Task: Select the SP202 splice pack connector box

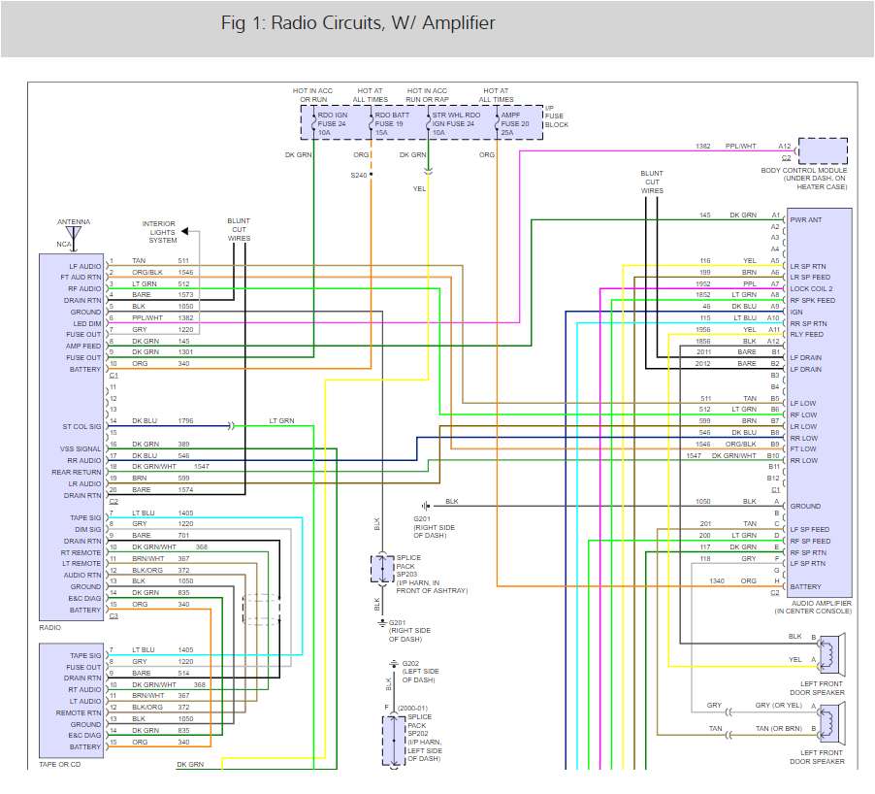Action: pos(394,738)
